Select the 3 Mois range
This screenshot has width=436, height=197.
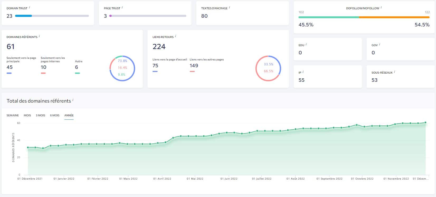tap(40, 115)
